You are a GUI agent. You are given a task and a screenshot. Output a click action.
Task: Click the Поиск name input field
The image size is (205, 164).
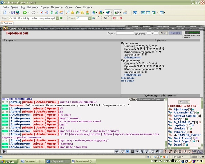125,33
